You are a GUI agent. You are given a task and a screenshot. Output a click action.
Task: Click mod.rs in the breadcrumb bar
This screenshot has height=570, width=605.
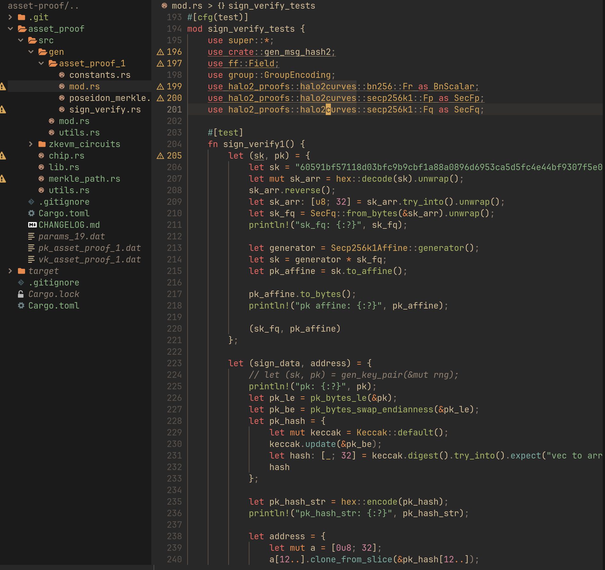187,6
